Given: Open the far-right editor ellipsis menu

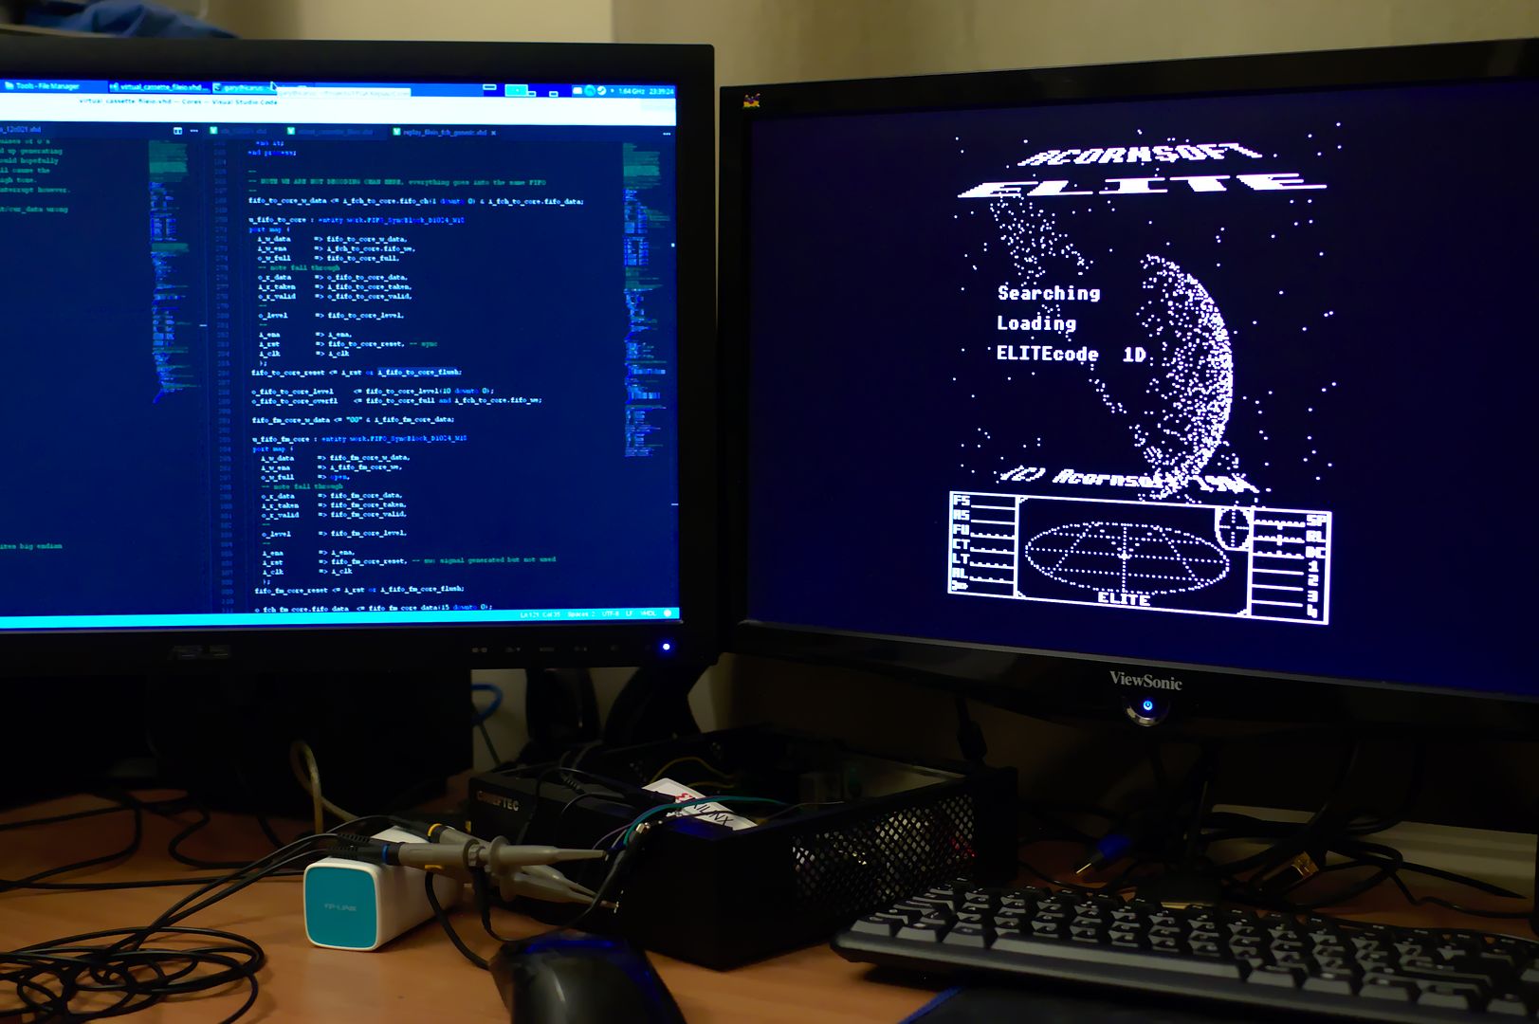Looking at the screenshot, I should point(666,134).
